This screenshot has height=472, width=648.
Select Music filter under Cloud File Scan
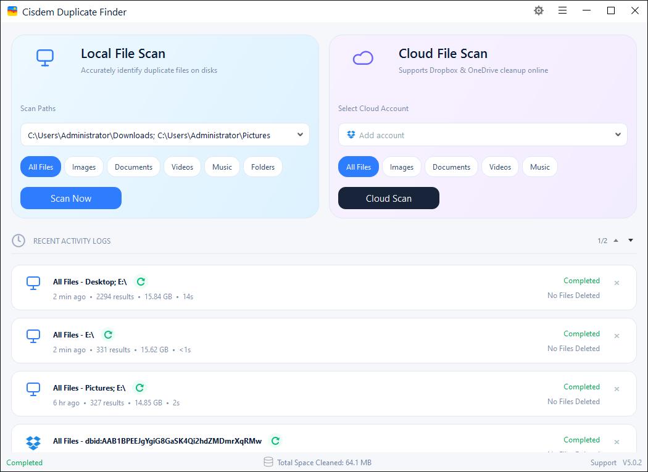click(540, 167)
